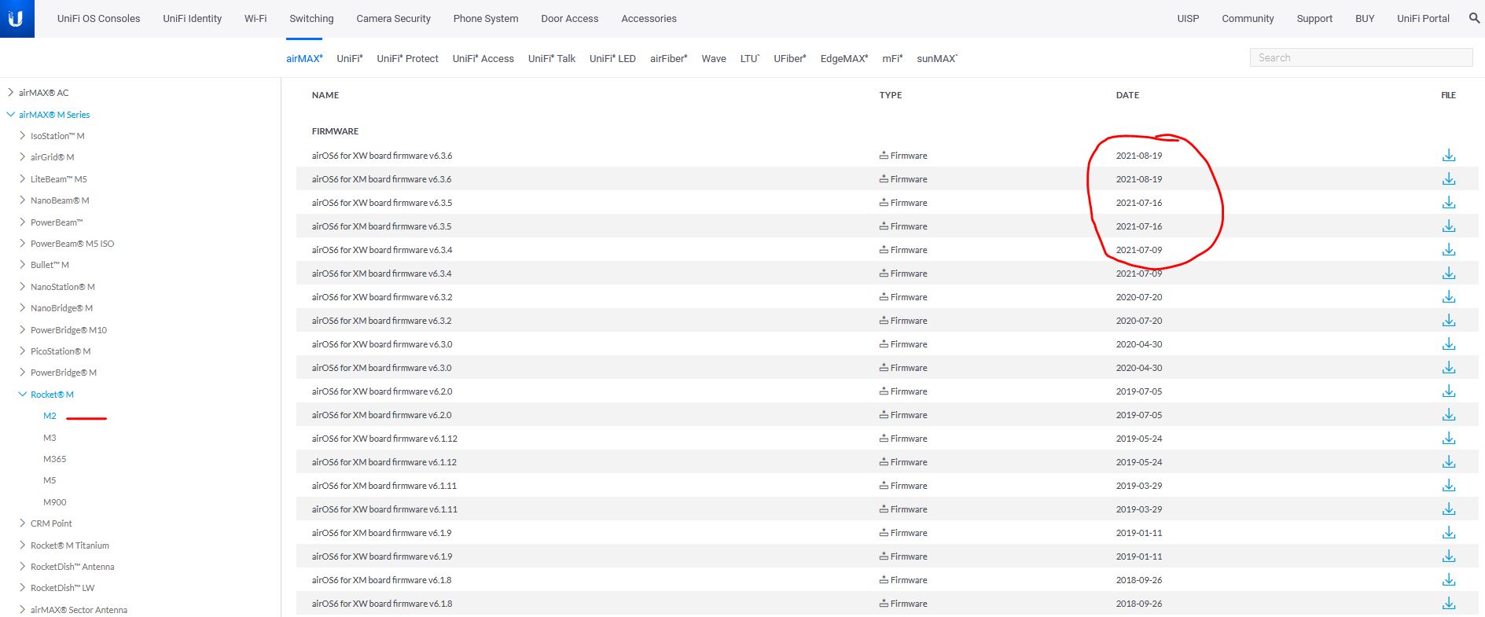
Task: Expand the RocketDish LW tree node
Action: 22,587
